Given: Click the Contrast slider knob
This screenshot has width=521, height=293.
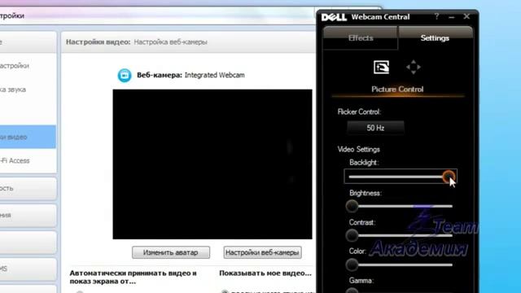Looking at the screenshot, I should click(352, 235).
